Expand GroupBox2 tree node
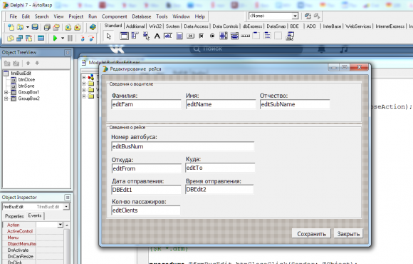This screenshot has width=413, height=264. (6, 98)
